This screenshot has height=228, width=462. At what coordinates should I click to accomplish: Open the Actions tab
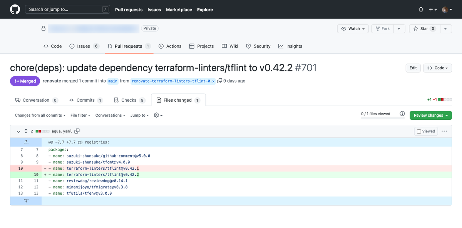click(x=170, y=46)
